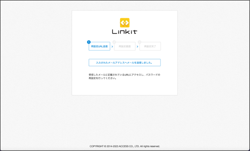This screenshot has height=151, width=250.
Task: Click the 受信したメールに記載されているURL instruction text
Action: point(124,76)
